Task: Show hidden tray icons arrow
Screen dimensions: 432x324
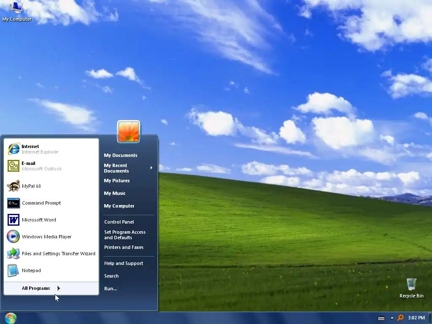Action: (392, 318)
